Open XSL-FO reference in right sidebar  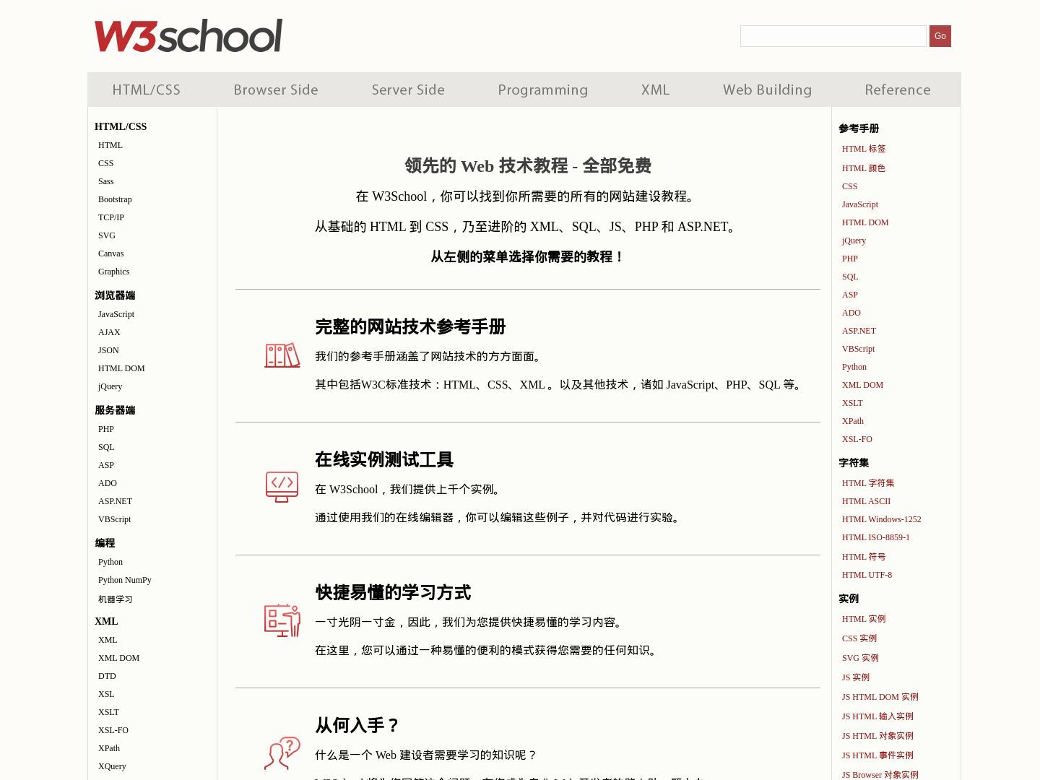tap(857, 439)
